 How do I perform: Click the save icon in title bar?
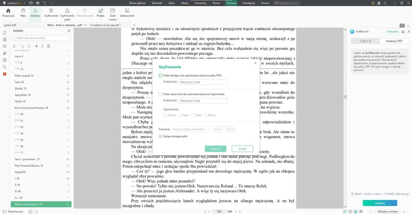[x=31, y=3]
